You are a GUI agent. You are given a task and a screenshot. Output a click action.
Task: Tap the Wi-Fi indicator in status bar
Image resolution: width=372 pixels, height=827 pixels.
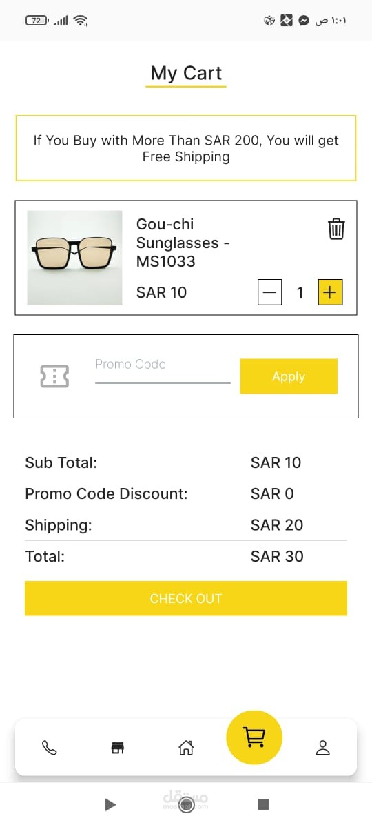click(x=81, y=21)
